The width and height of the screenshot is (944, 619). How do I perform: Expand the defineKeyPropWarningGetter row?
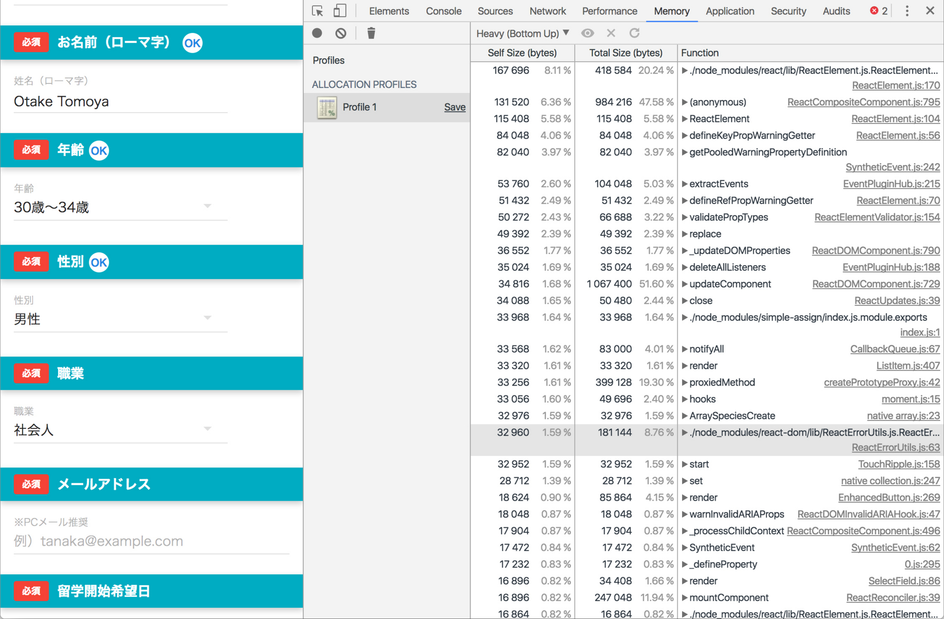coord(684,136)
